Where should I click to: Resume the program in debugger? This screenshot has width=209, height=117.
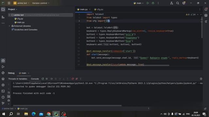[52, 79]
